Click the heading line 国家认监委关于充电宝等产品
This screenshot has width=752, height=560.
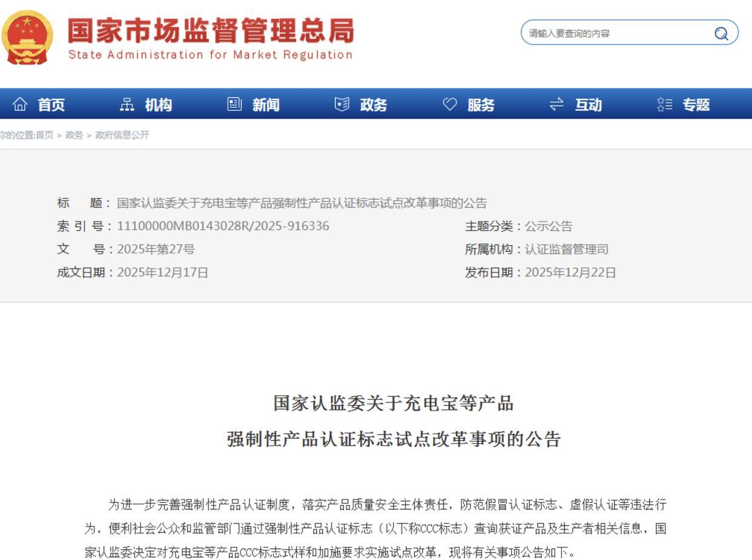click(x=394, y=403)
